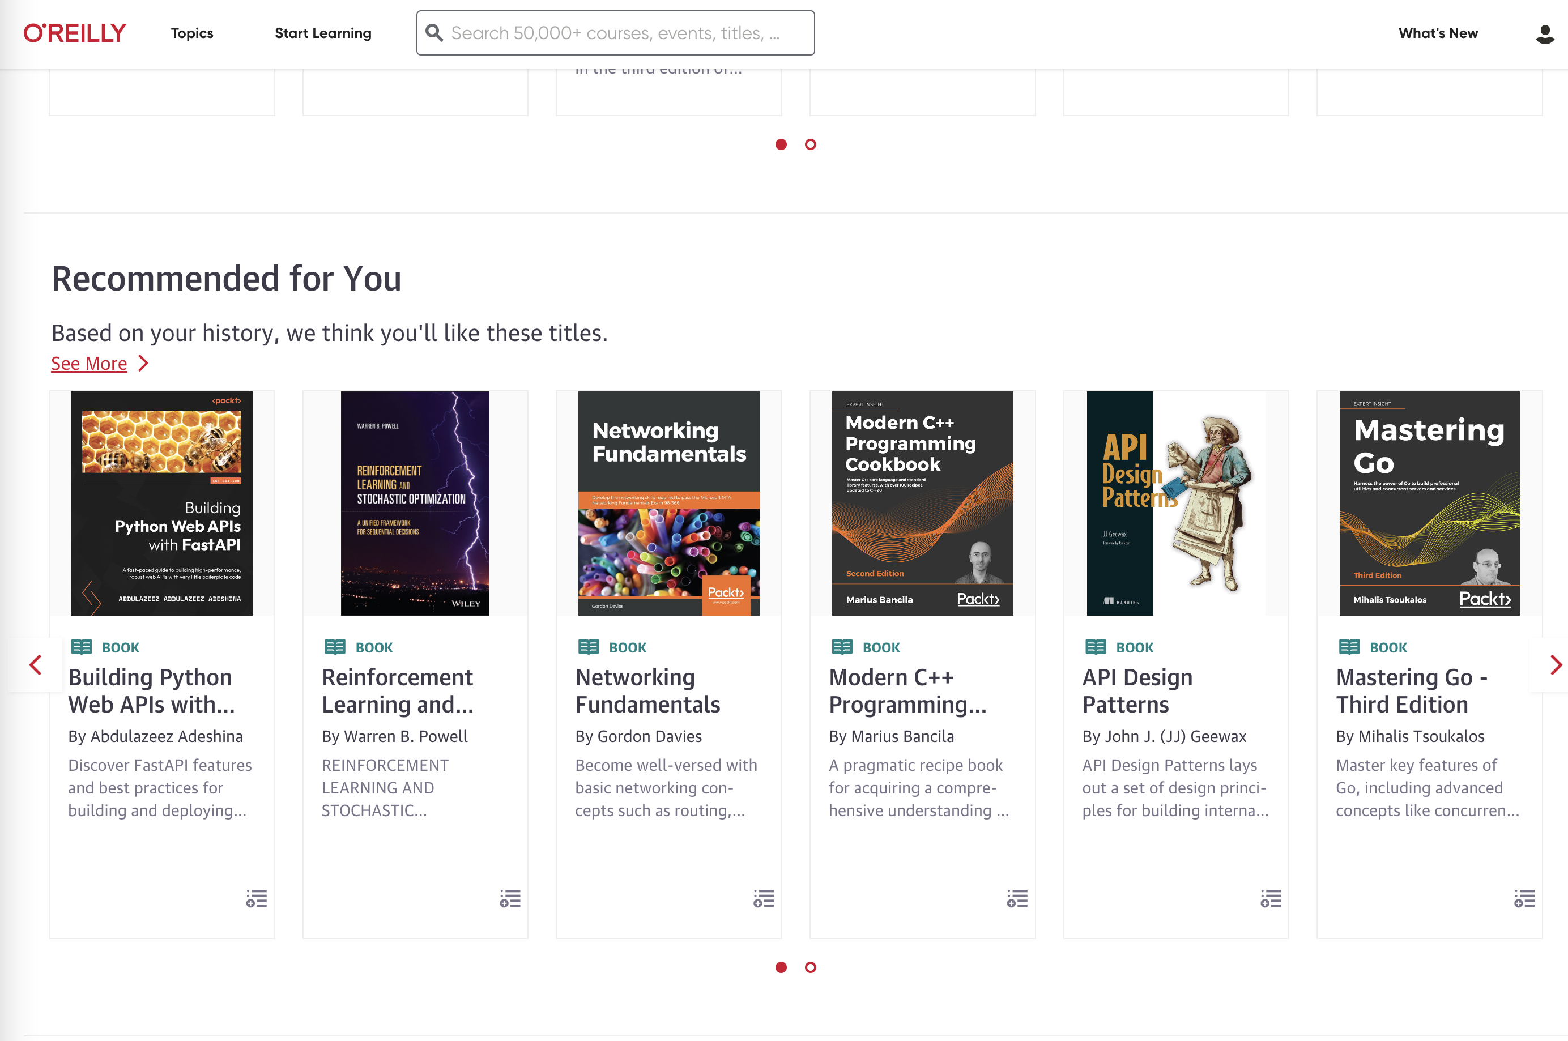Go to previous Recommended carousel page
The width and height of the screenshot is (1568, 1041).
point(36,664)
